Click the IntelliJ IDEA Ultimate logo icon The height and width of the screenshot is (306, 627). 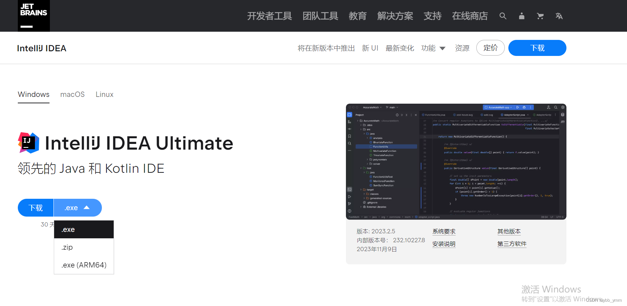click(x=28, y=143)
